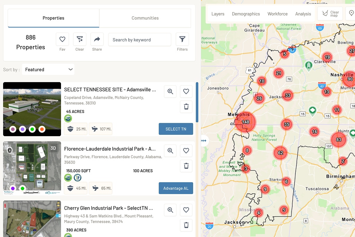The width and height of the screenshot is (355, 237).
Task: Click the Fav heart icon in toolbar
Action: click(x=62, y=39)
